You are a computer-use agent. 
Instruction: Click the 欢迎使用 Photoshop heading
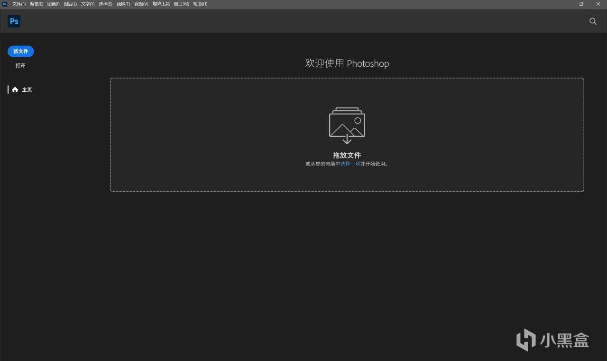pos(347,63)
